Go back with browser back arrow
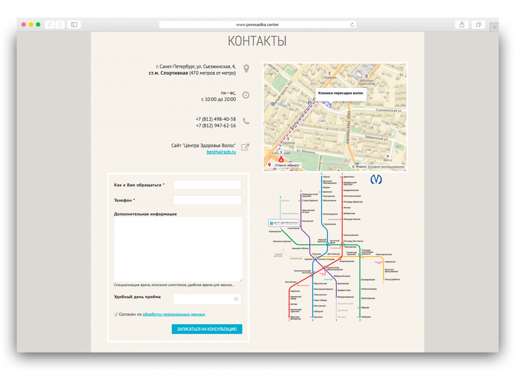Screen dimensions: 518x374 [x=50, y=25]
